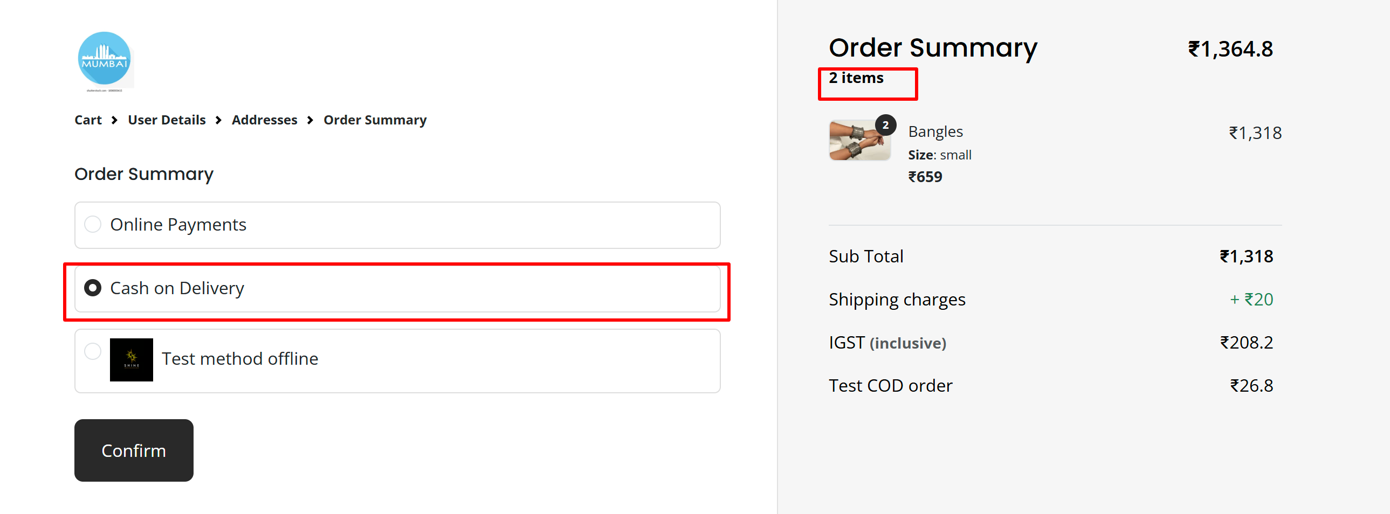The height and width of the screenshot is (514, 1390).
Task: Click Order Summary breadcrumb step
Action: 375,120
